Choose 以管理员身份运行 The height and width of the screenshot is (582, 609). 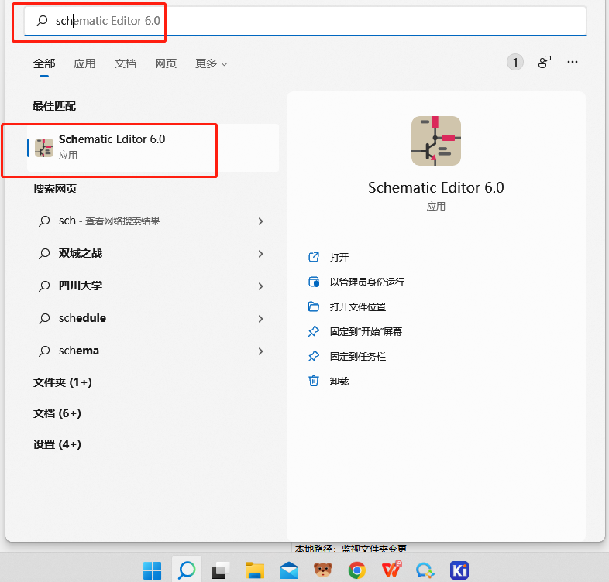[x=367, y=282]
